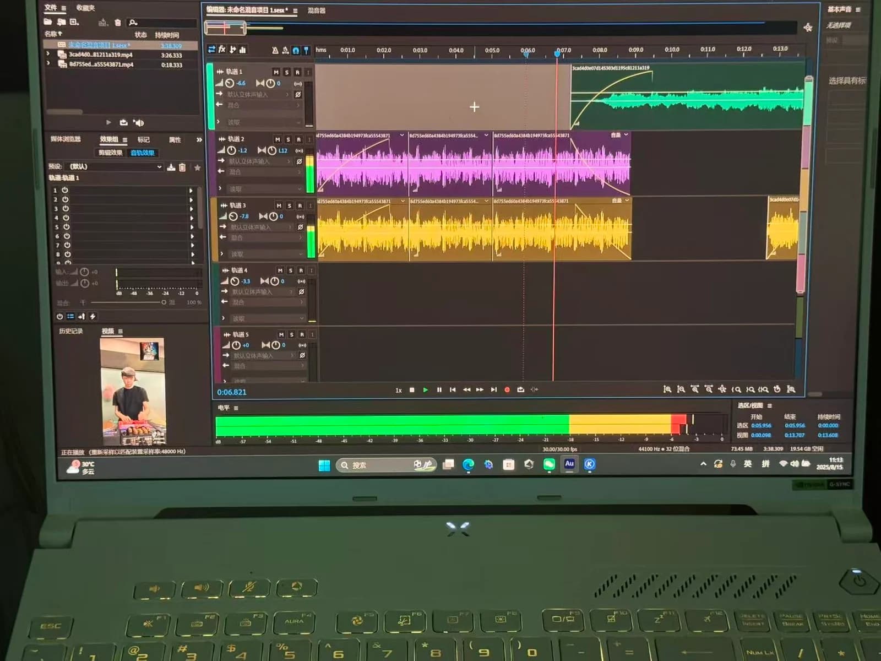Toggle the blue snapping magnet icon

[296, 50]
